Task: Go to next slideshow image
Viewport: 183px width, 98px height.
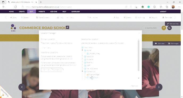Action: 159,87
